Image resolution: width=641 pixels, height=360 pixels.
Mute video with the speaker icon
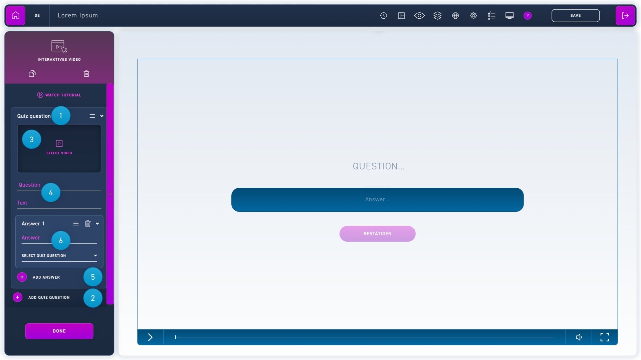point(579,337)
